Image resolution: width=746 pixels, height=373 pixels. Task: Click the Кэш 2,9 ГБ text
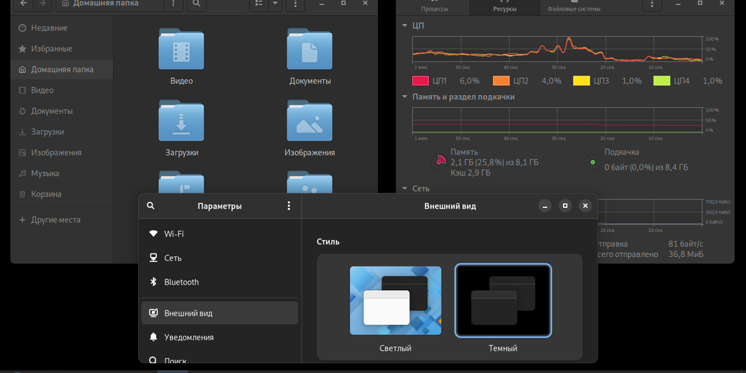pyautogui.click(x=470, y=173)
